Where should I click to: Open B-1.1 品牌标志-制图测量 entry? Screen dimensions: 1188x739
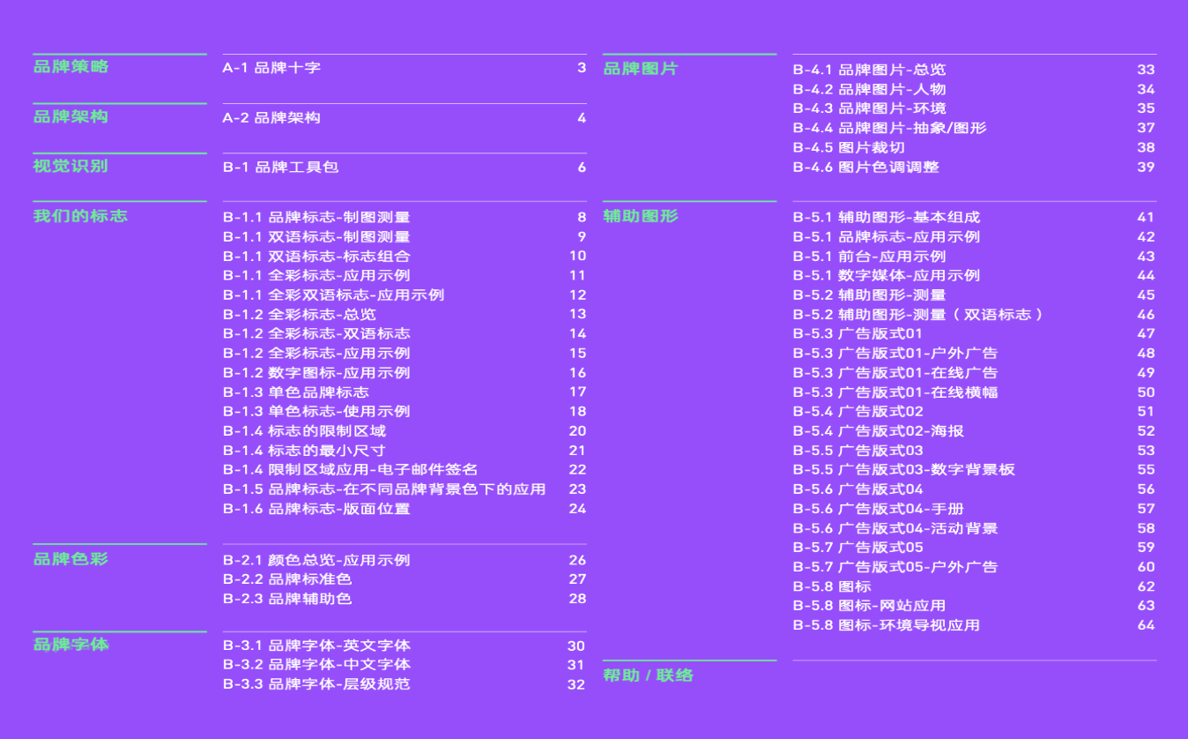click(316, 217)
